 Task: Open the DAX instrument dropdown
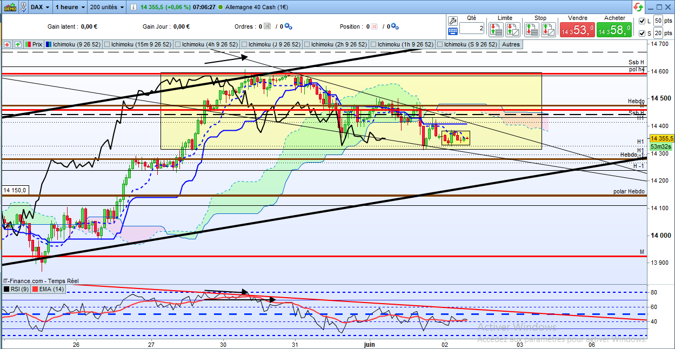tap(41, 7)
